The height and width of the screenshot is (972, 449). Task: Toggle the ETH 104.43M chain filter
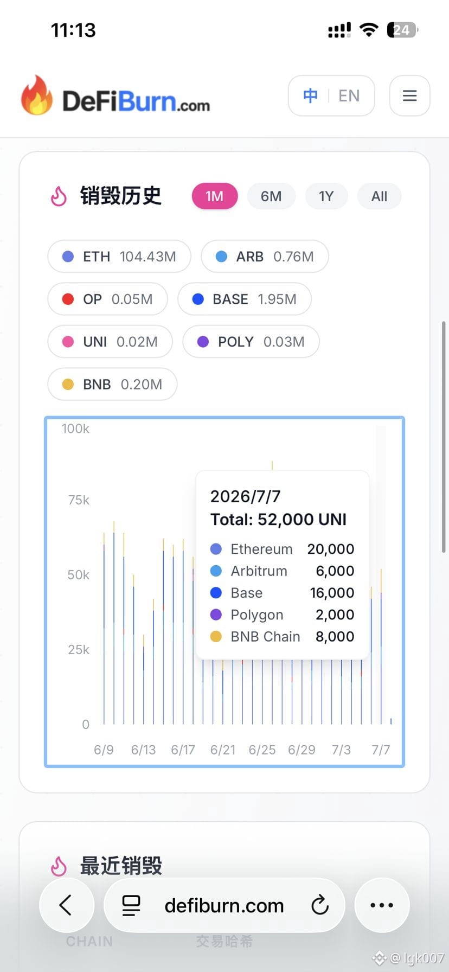[x=119, y=257]
